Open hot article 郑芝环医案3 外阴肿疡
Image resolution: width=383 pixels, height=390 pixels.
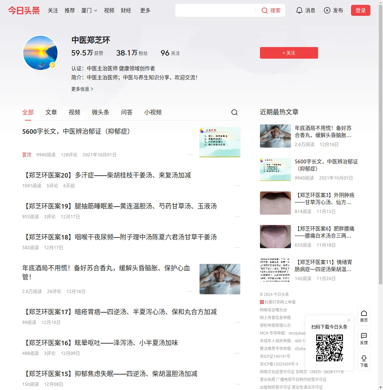pos(324,199)
